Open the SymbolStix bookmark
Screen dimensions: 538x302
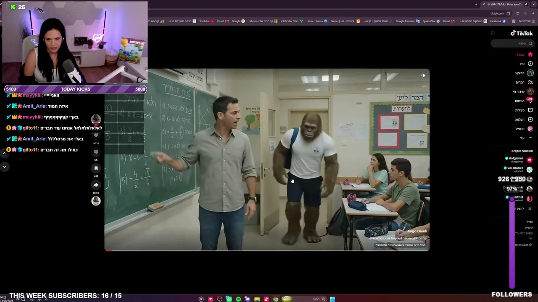click(x=431, y=21)
